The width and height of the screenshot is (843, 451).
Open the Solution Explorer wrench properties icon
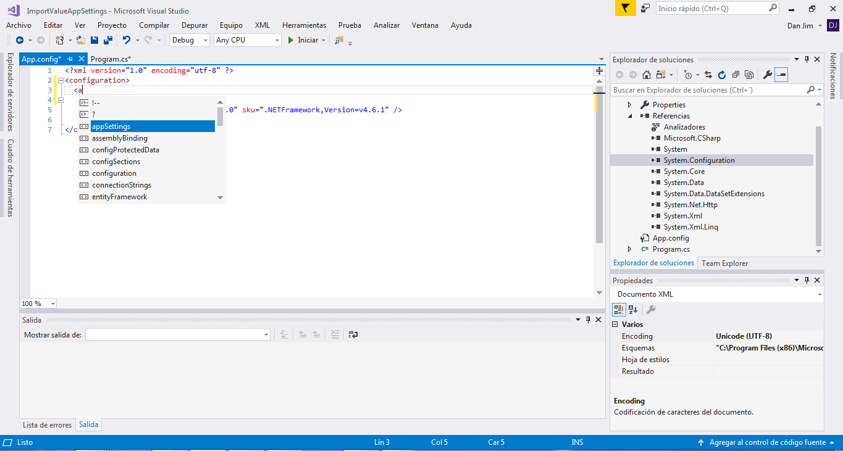point(767,75)
